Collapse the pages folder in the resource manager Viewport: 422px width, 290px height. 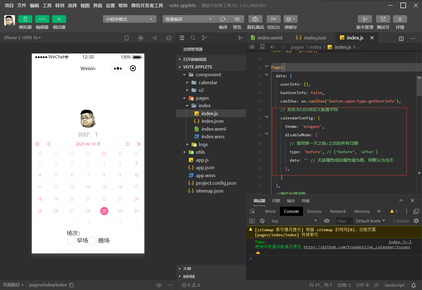[x=184, y=98]
